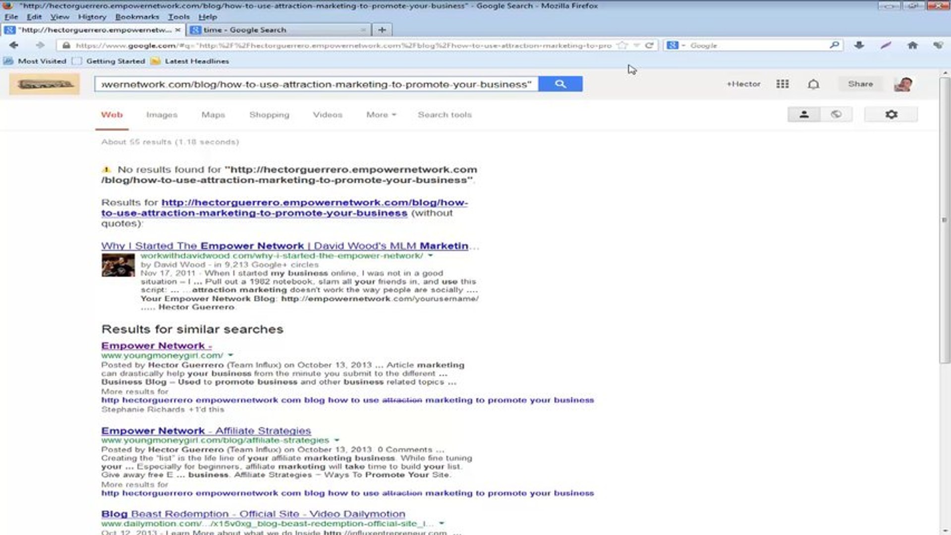This screenshot has height=535, width=951.
Task: Hide personal results with the globe toggle
Action: tap(836, 114)
